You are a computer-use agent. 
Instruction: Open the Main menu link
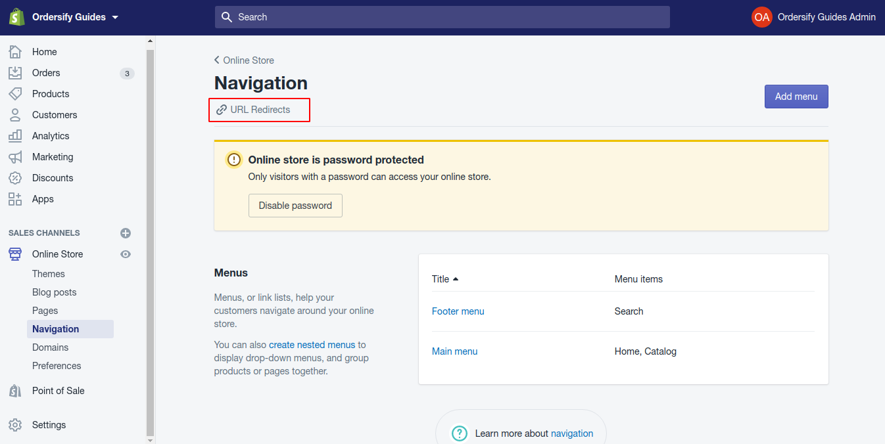point(454,351)
